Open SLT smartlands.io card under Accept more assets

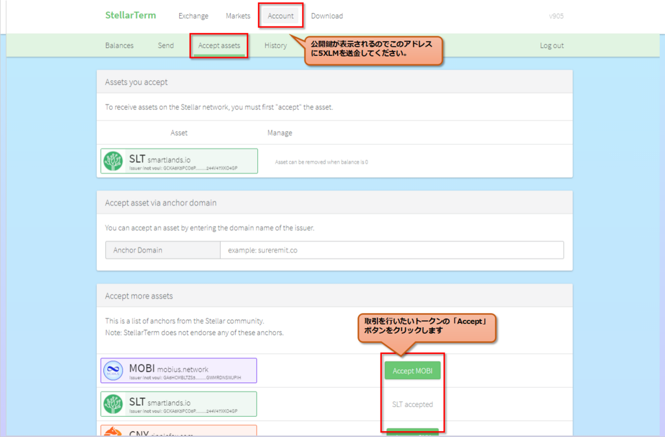pos(179,404)
